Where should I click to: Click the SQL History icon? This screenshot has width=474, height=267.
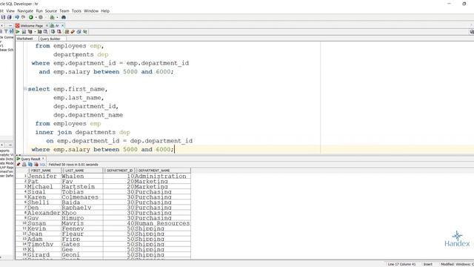click(x=79, y=31)
